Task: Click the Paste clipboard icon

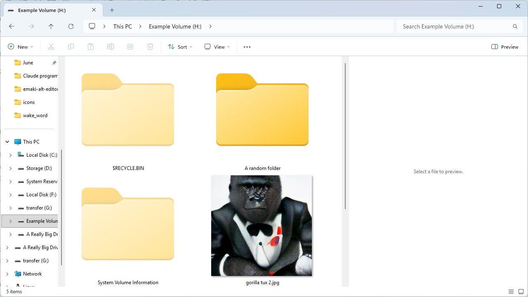Action: tap(91, 47)
